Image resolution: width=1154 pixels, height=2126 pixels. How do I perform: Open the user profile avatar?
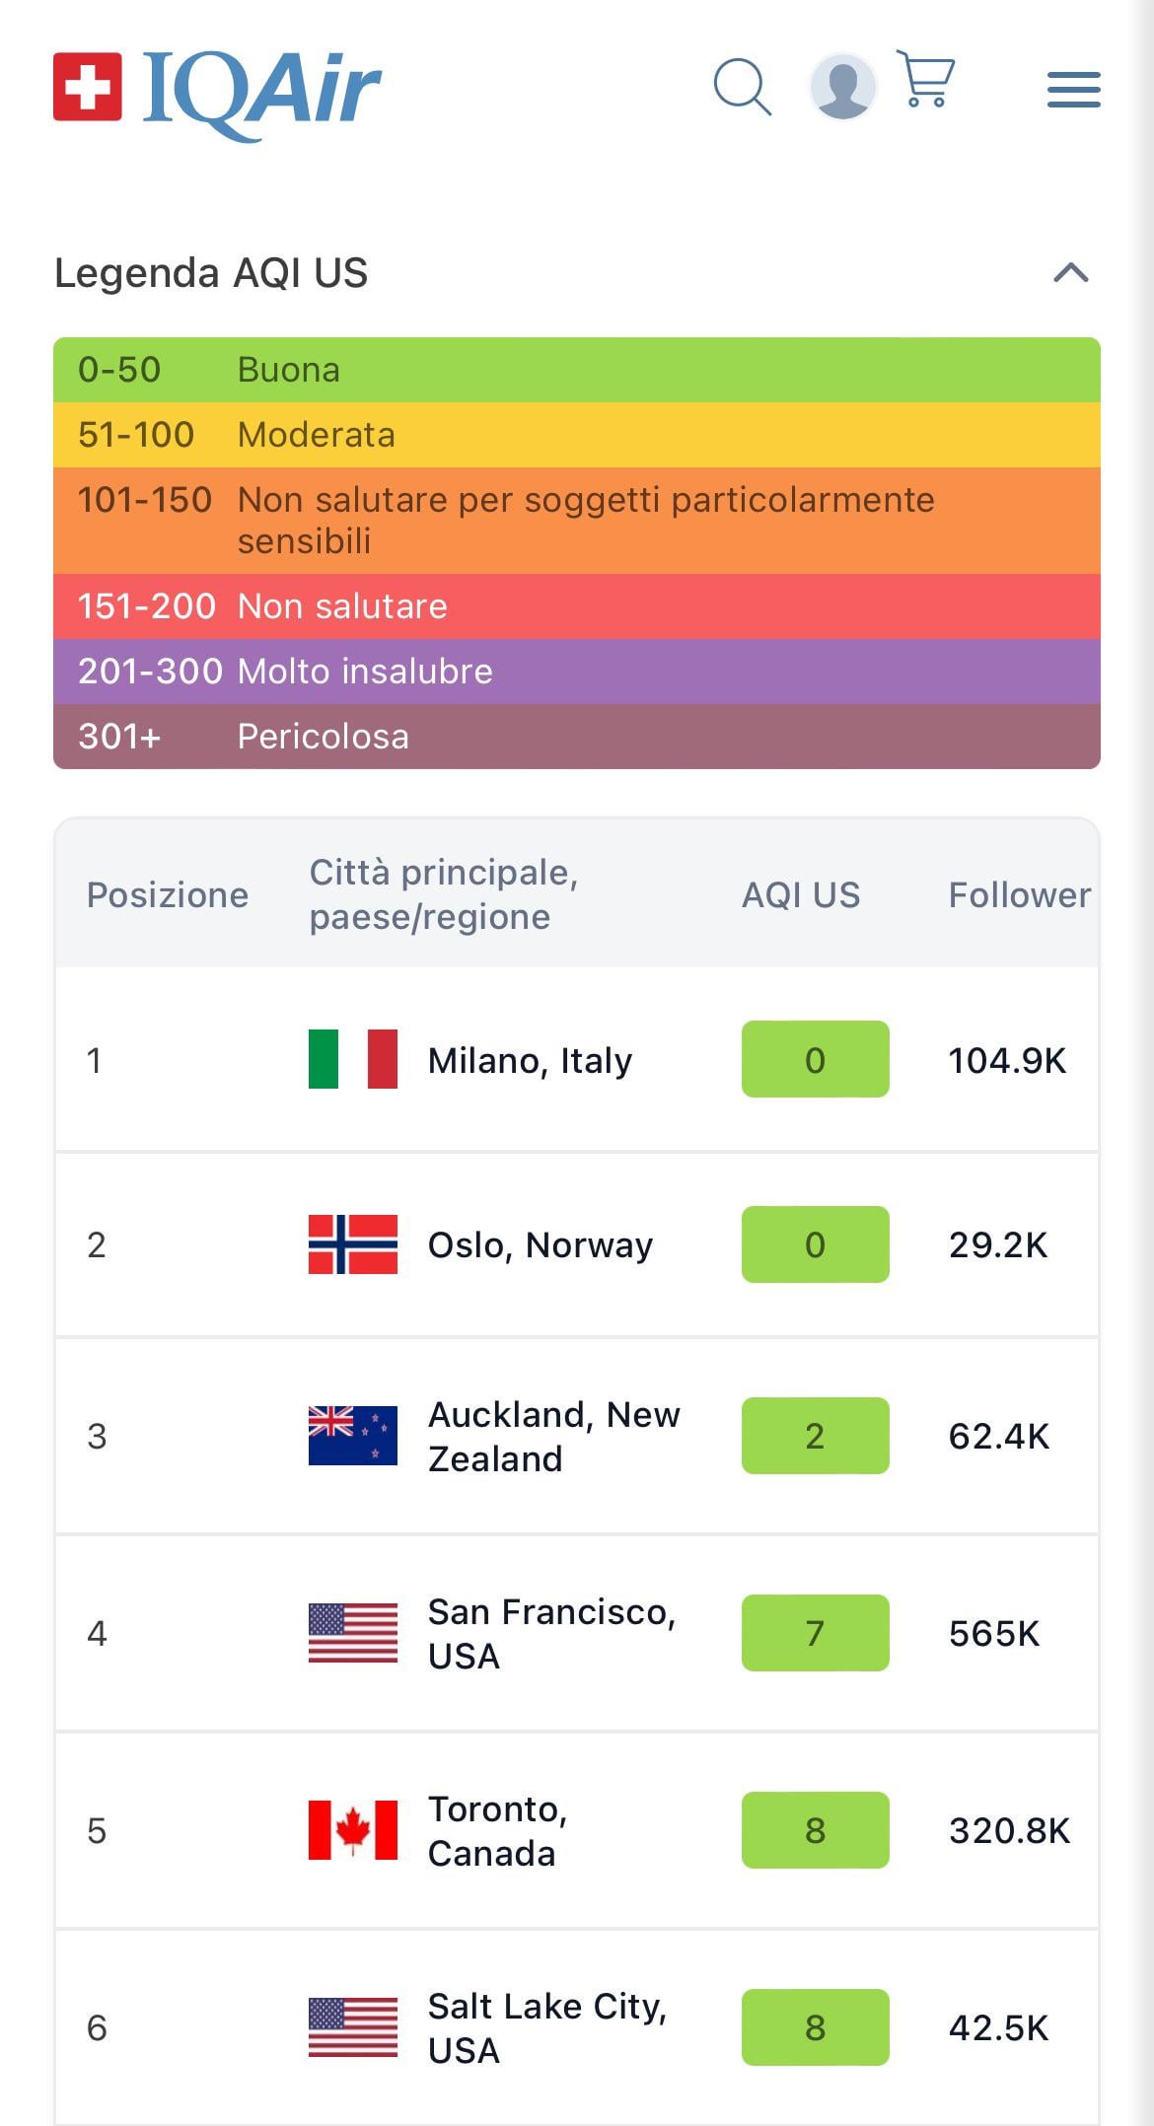843,87
